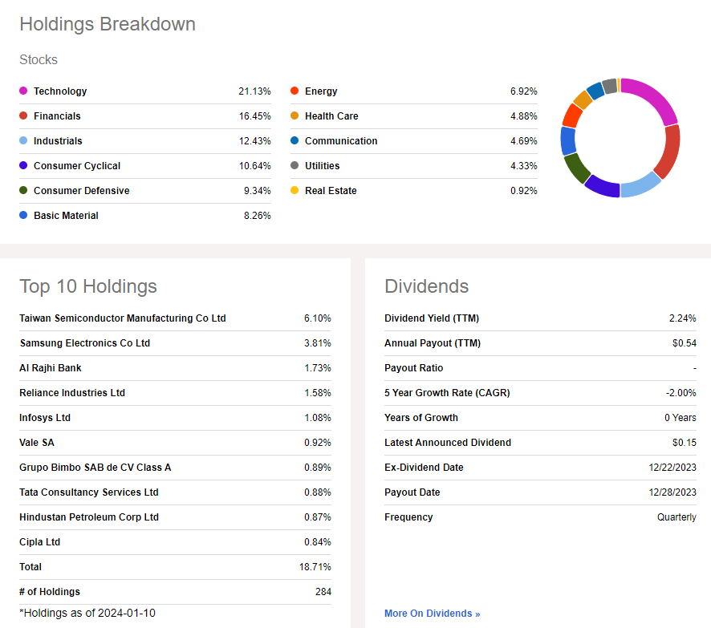
Task: Select the purple Consumer Cyclical donut segment
Action: point(601,187)
